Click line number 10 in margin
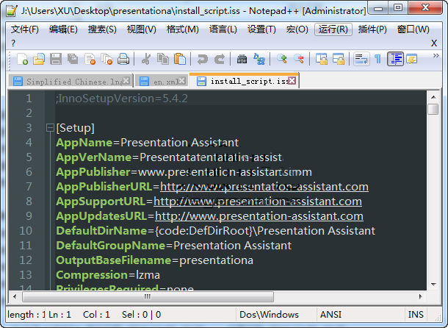 [26, 231]
